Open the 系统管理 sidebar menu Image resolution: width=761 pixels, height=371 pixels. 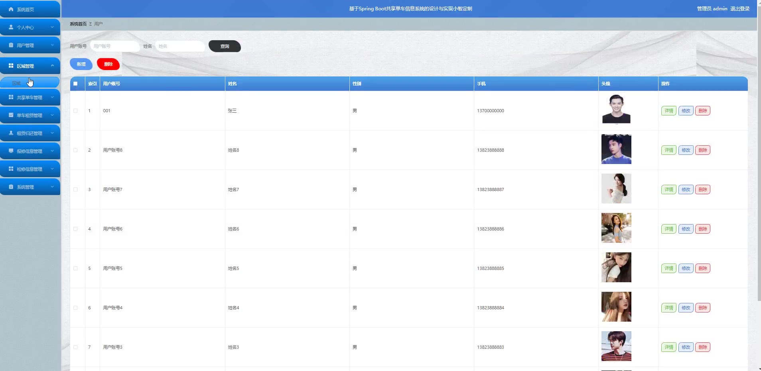[x=30, y=187]
